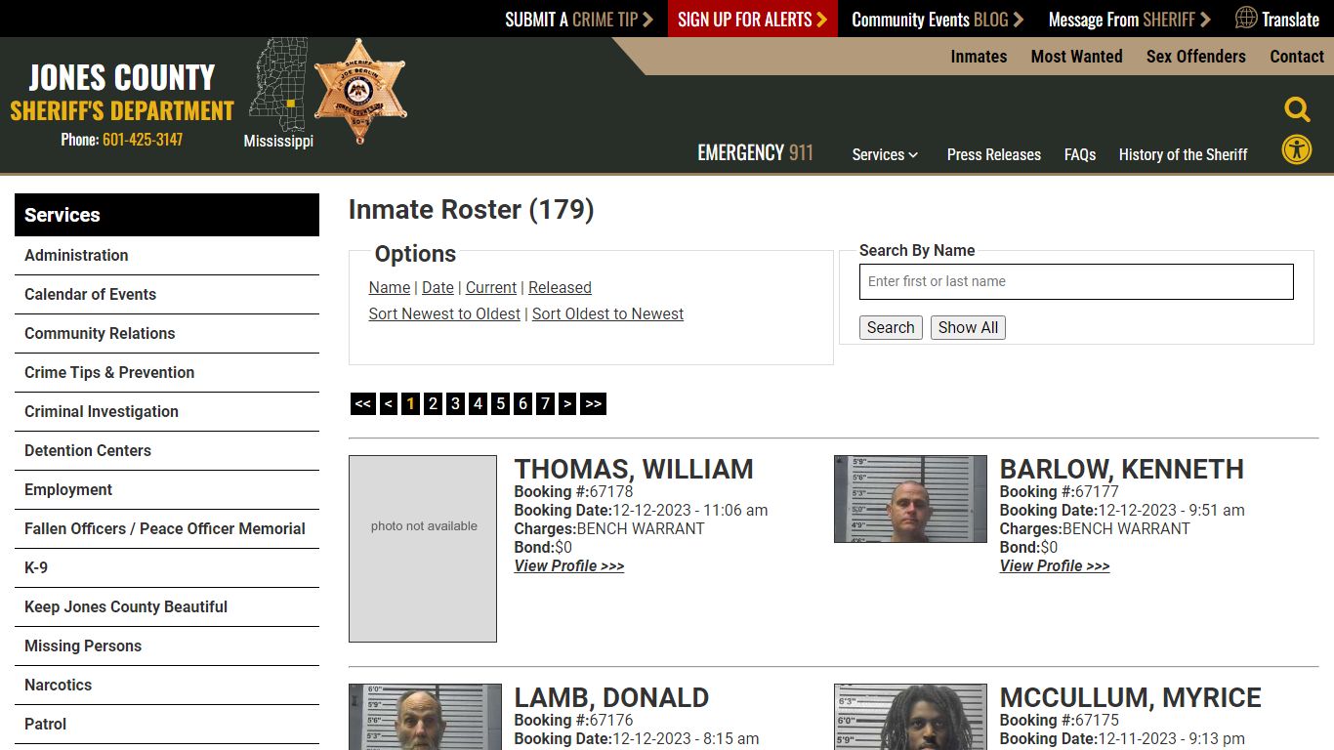This screenshot has width=1334, height=750.
Task: Open the accessibility options icon
Action: click(1297, 149)
